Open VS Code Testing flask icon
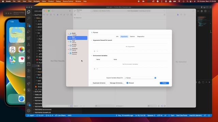This screenshot has height=122, width=218. pos(29,44)
